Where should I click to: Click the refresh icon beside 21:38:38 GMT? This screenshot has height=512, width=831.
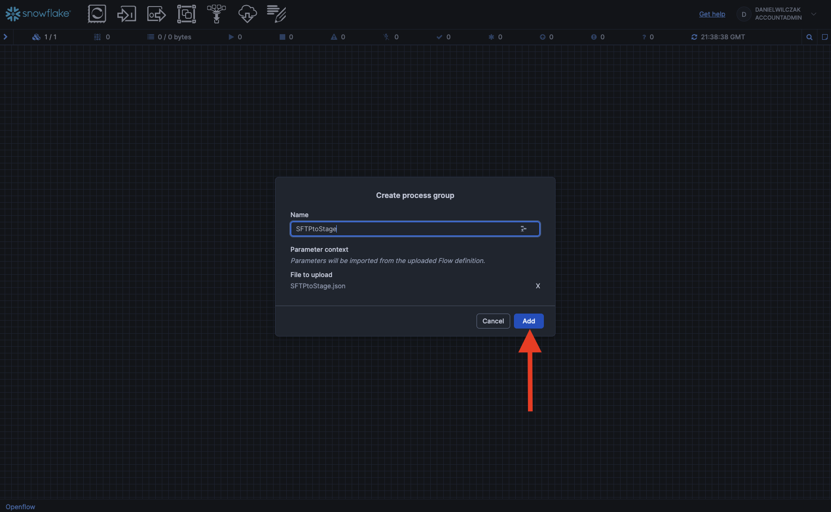coord(694,37)
